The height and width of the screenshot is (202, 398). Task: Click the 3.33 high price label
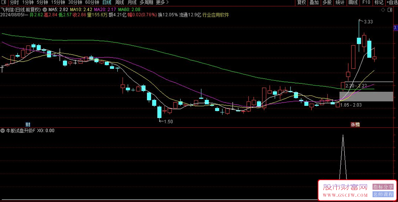(368, 22)
